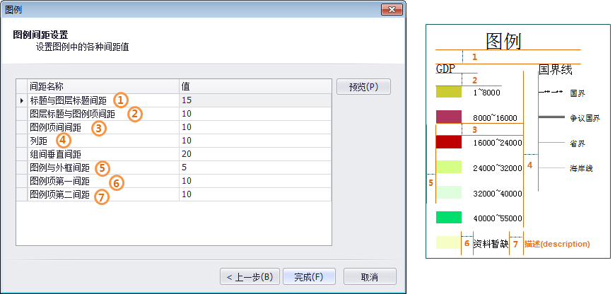Select the 图例项第一间距 row
Image resolution: width=615 pixels, height=294 pixels.
click(59, 181)
